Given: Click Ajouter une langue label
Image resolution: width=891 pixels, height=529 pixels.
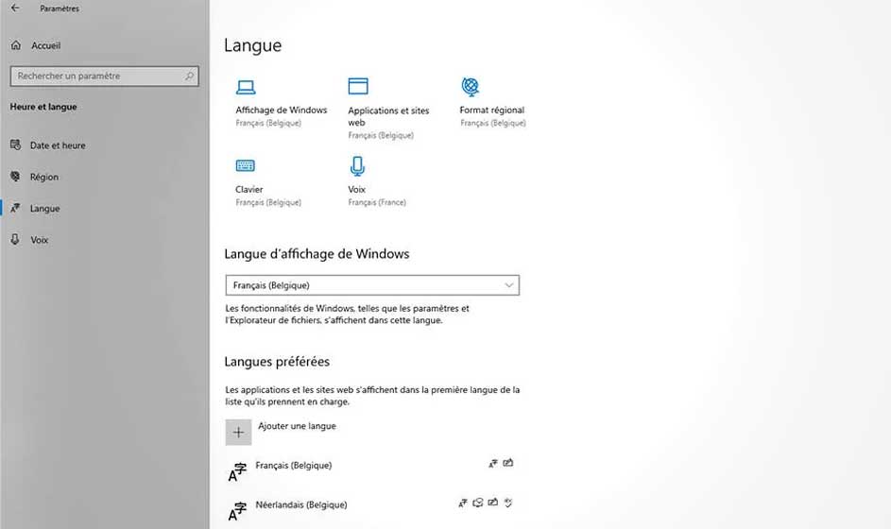Looking at the screenshot, I should tap(297, 426).
